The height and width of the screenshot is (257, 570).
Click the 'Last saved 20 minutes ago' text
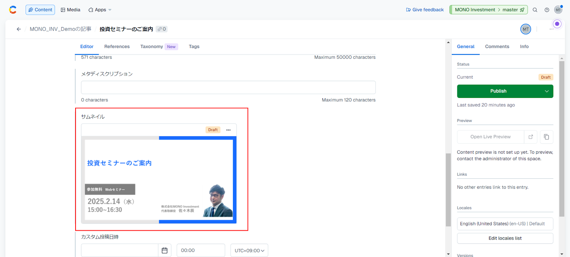[486, 105]
